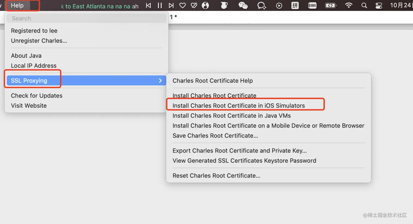Open WeChat from the menu bar
This screenshot has height=224, width=413.
(x=243, y=5)
